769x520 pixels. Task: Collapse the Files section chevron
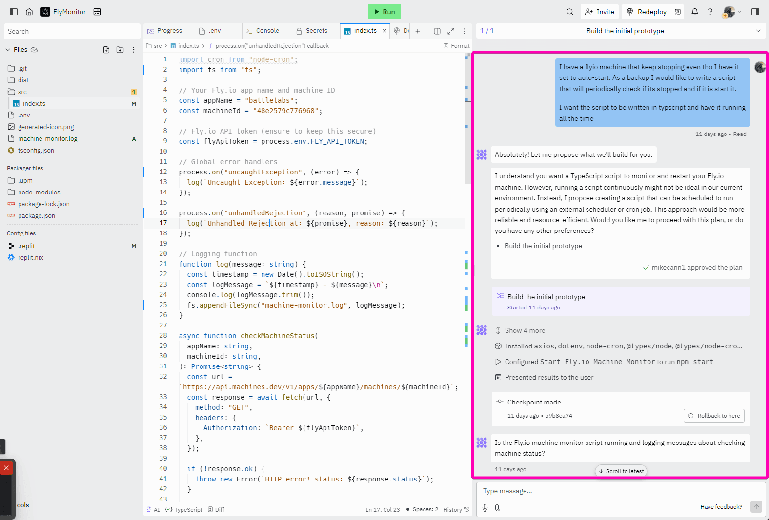tap(8, 50)
